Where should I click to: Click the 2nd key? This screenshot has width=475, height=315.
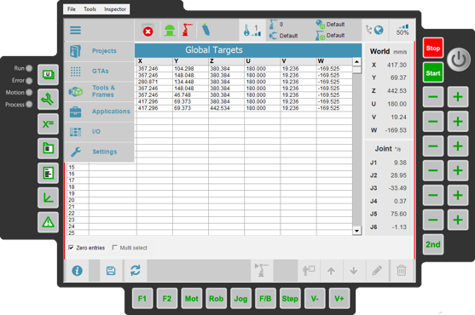point(433,244)
